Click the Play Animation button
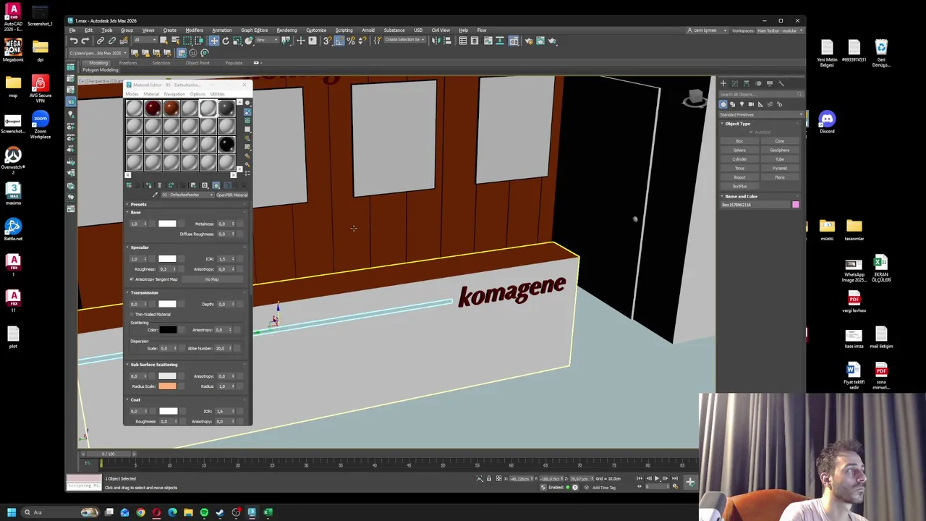Viewport: 926px width, 521px height. click(657, 478)
